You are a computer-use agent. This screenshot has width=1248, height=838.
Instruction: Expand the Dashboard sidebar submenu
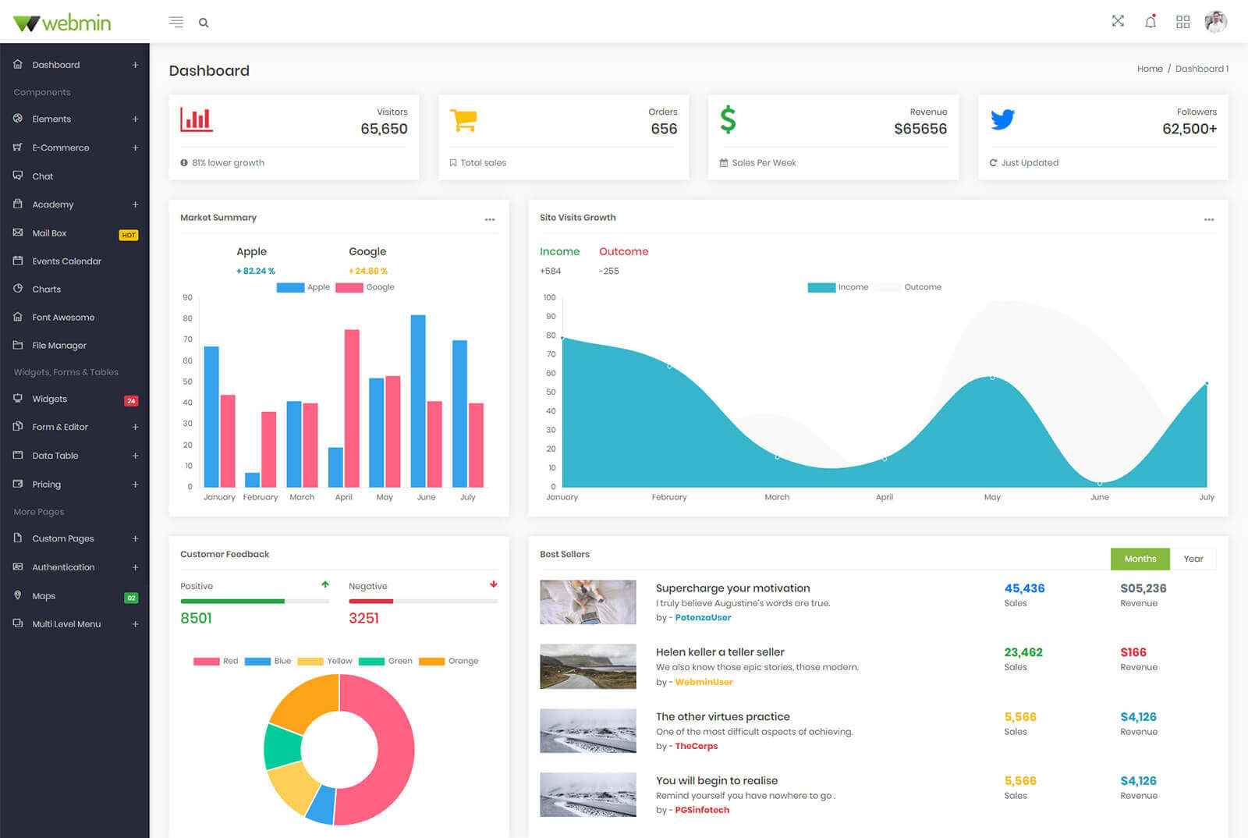tap(135, 65)
